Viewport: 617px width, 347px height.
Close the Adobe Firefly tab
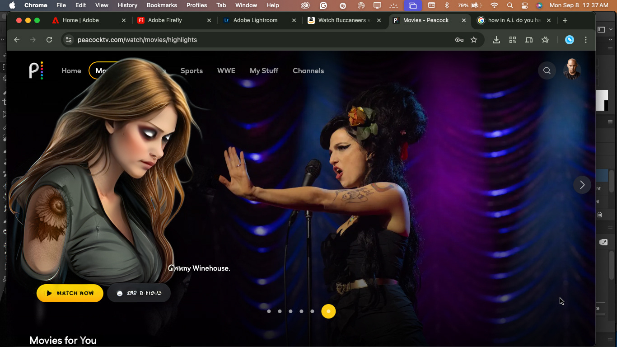(x=209, y=20)
